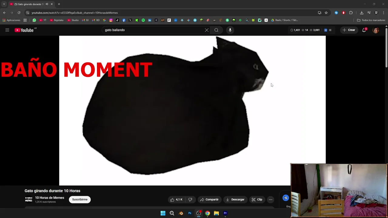Open the BD Gmail bookmark
Viewport: 388px width, 218px height.
tap(95, 20)
